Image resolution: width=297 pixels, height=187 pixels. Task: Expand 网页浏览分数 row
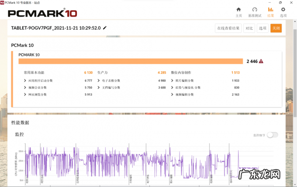pos(25,94)
